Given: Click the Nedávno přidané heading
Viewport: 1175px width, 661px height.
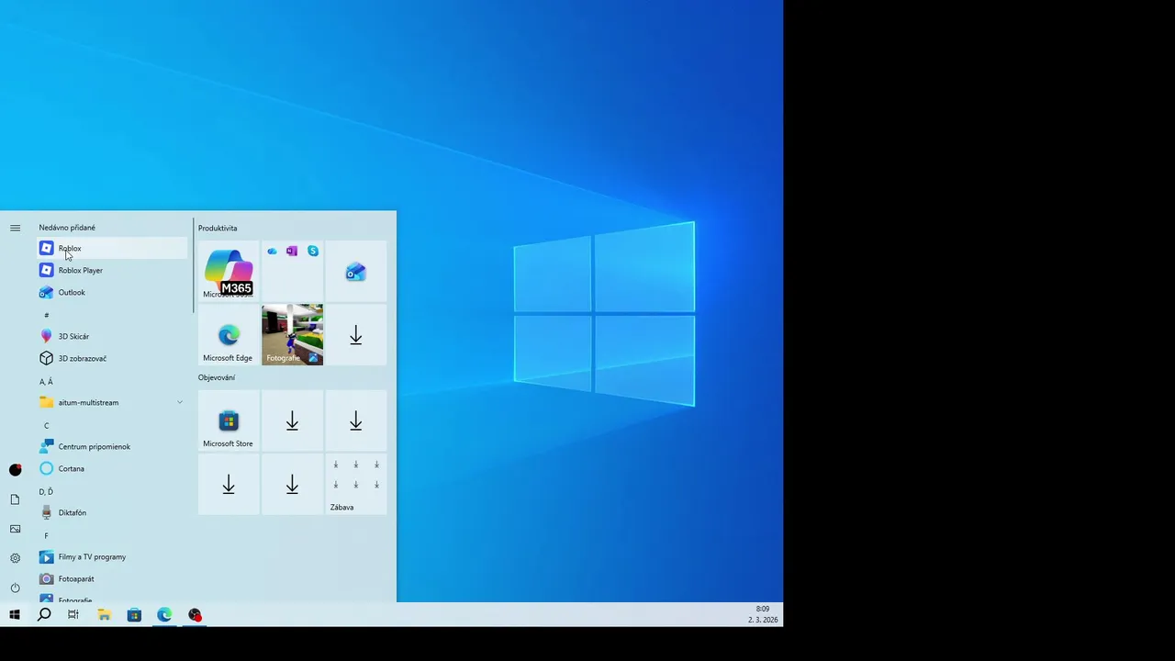Looking at the screenshot, I should (x=67, y=228).
